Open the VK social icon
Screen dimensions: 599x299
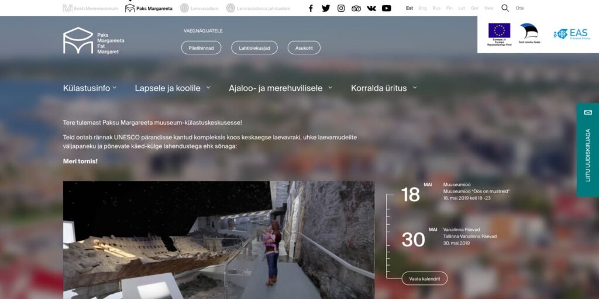pyautogui.click(x=371, y=8)
